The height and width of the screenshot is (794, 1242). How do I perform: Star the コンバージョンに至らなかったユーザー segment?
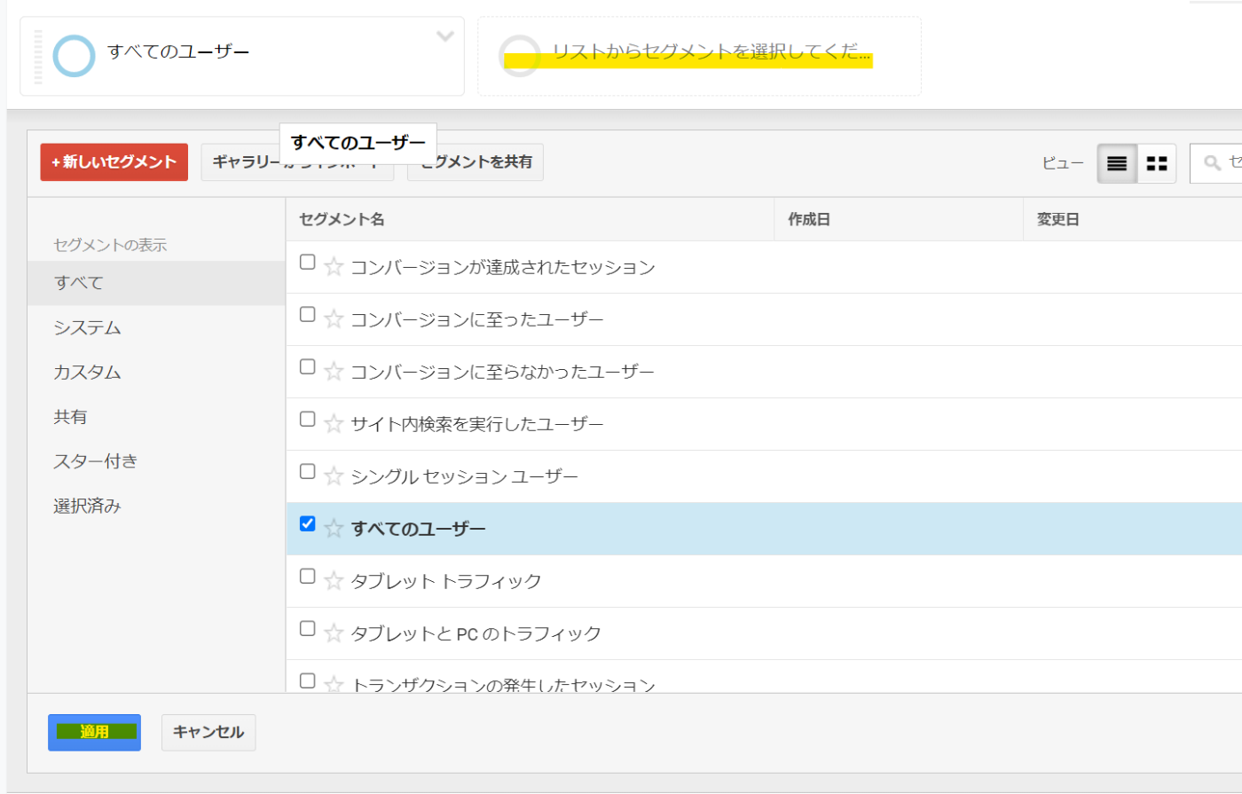click(x=334, y=371)
